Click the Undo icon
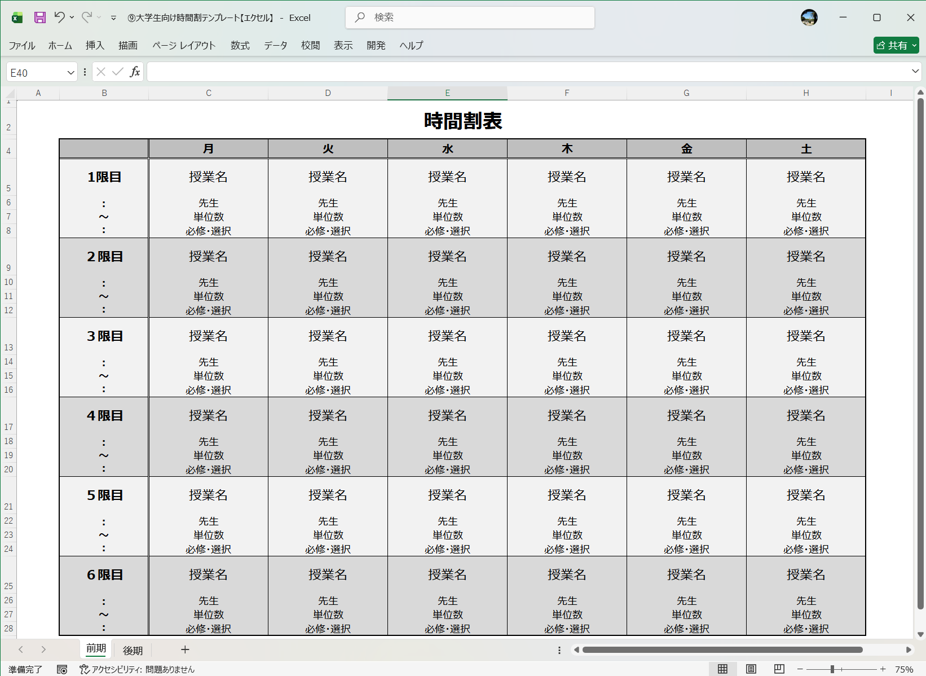This screenshot has width=926, height=676. click(59, 17)
